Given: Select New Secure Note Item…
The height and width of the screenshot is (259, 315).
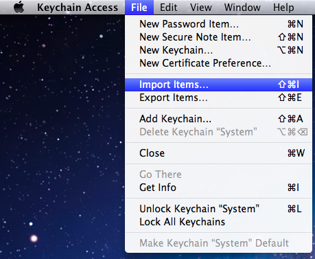Looking at the screenshot, I should pos(218,37).
